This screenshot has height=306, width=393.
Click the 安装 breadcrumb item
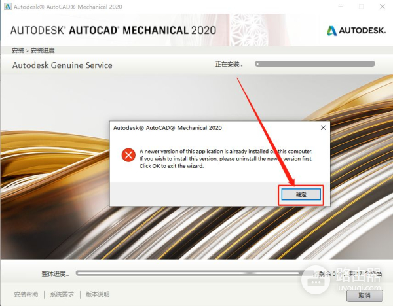click(x=18, y=50)
